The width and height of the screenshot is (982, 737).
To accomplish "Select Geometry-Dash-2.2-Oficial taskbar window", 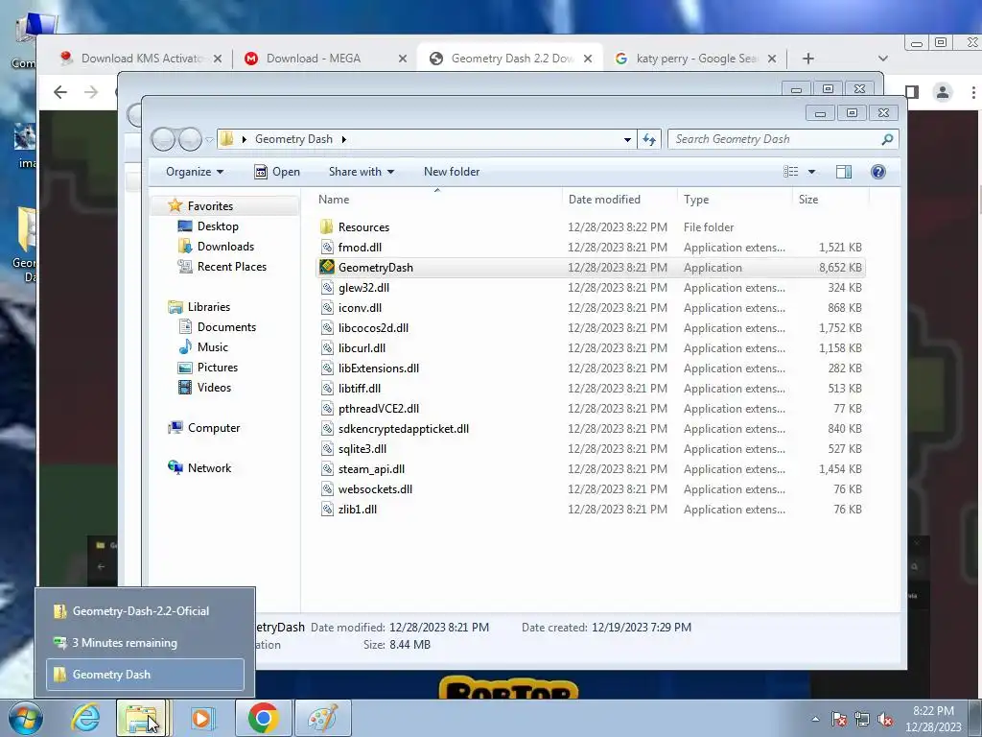I will 146,611.
